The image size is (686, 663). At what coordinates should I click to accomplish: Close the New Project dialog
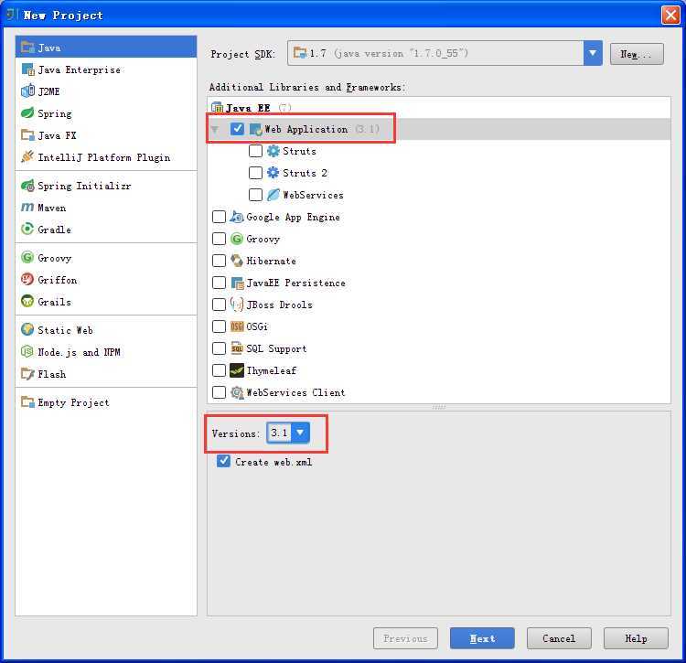click(670, 15)
